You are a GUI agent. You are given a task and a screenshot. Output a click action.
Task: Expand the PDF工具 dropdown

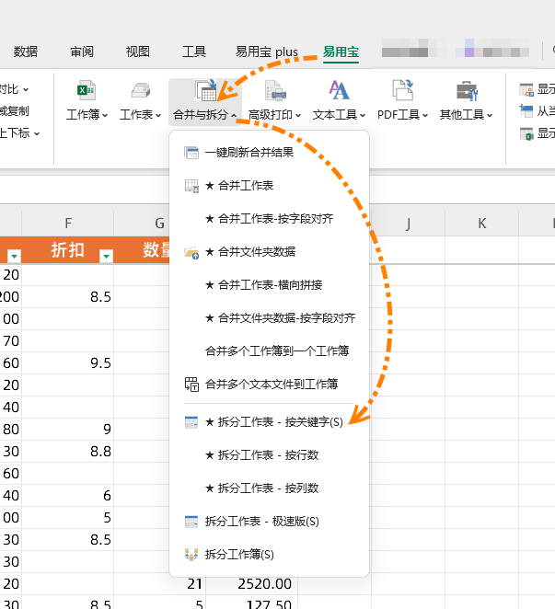(425, 115)
